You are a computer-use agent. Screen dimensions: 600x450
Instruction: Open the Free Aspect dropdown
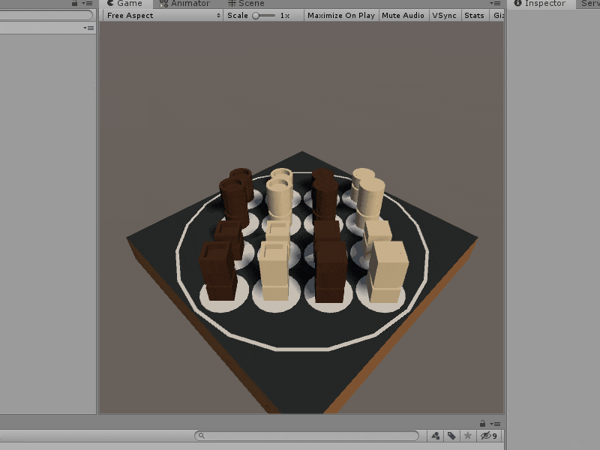163,15
